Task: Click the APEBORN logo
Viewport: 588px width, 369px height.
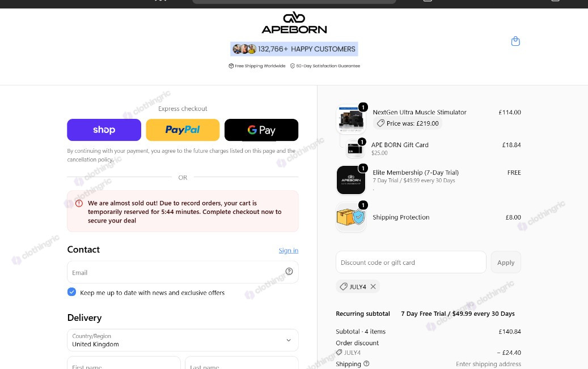Action: coord(294,23)
